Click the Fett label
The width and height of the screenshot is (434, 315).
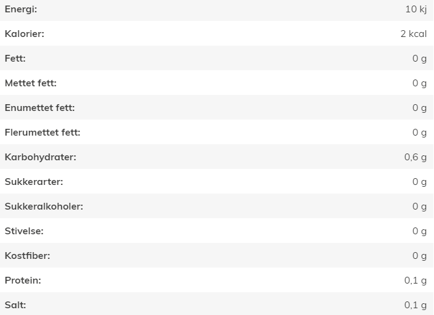15,59
